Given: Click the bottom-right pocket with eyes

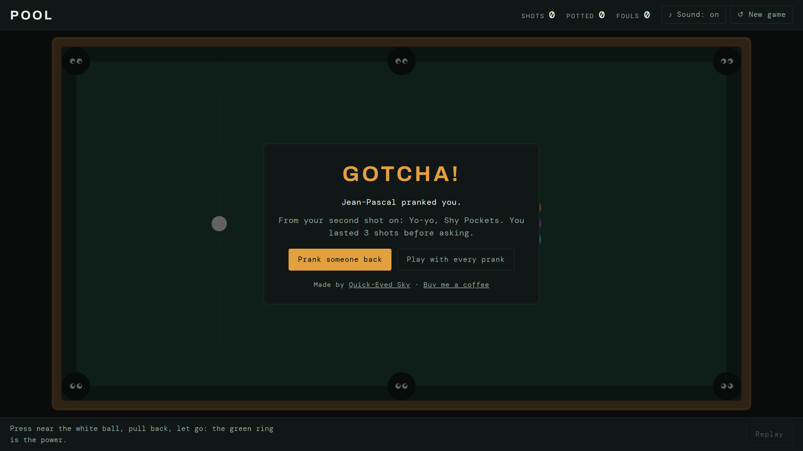Looking at the screenshot, I should point(727,386).
